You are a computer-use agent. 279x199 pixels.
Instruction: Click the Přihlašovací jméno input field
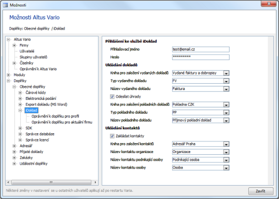pos(201,49)
